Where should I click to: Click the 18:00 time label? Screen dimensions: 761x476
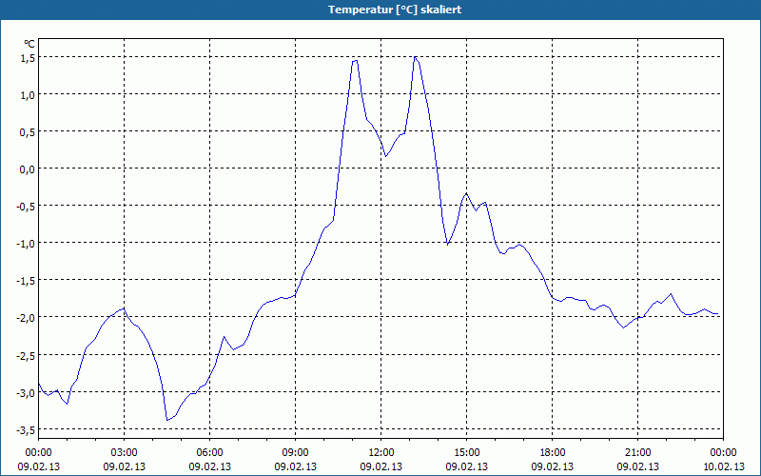pos(553,453)
